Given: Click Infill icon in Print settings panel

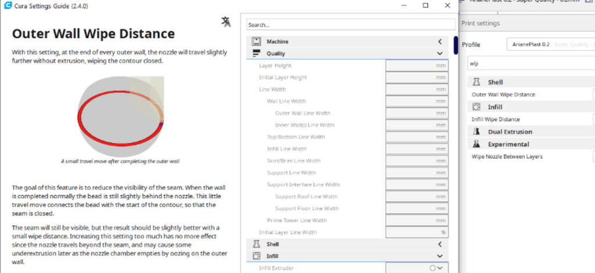Looking at the screenshot, I should (x=476, y=107).
